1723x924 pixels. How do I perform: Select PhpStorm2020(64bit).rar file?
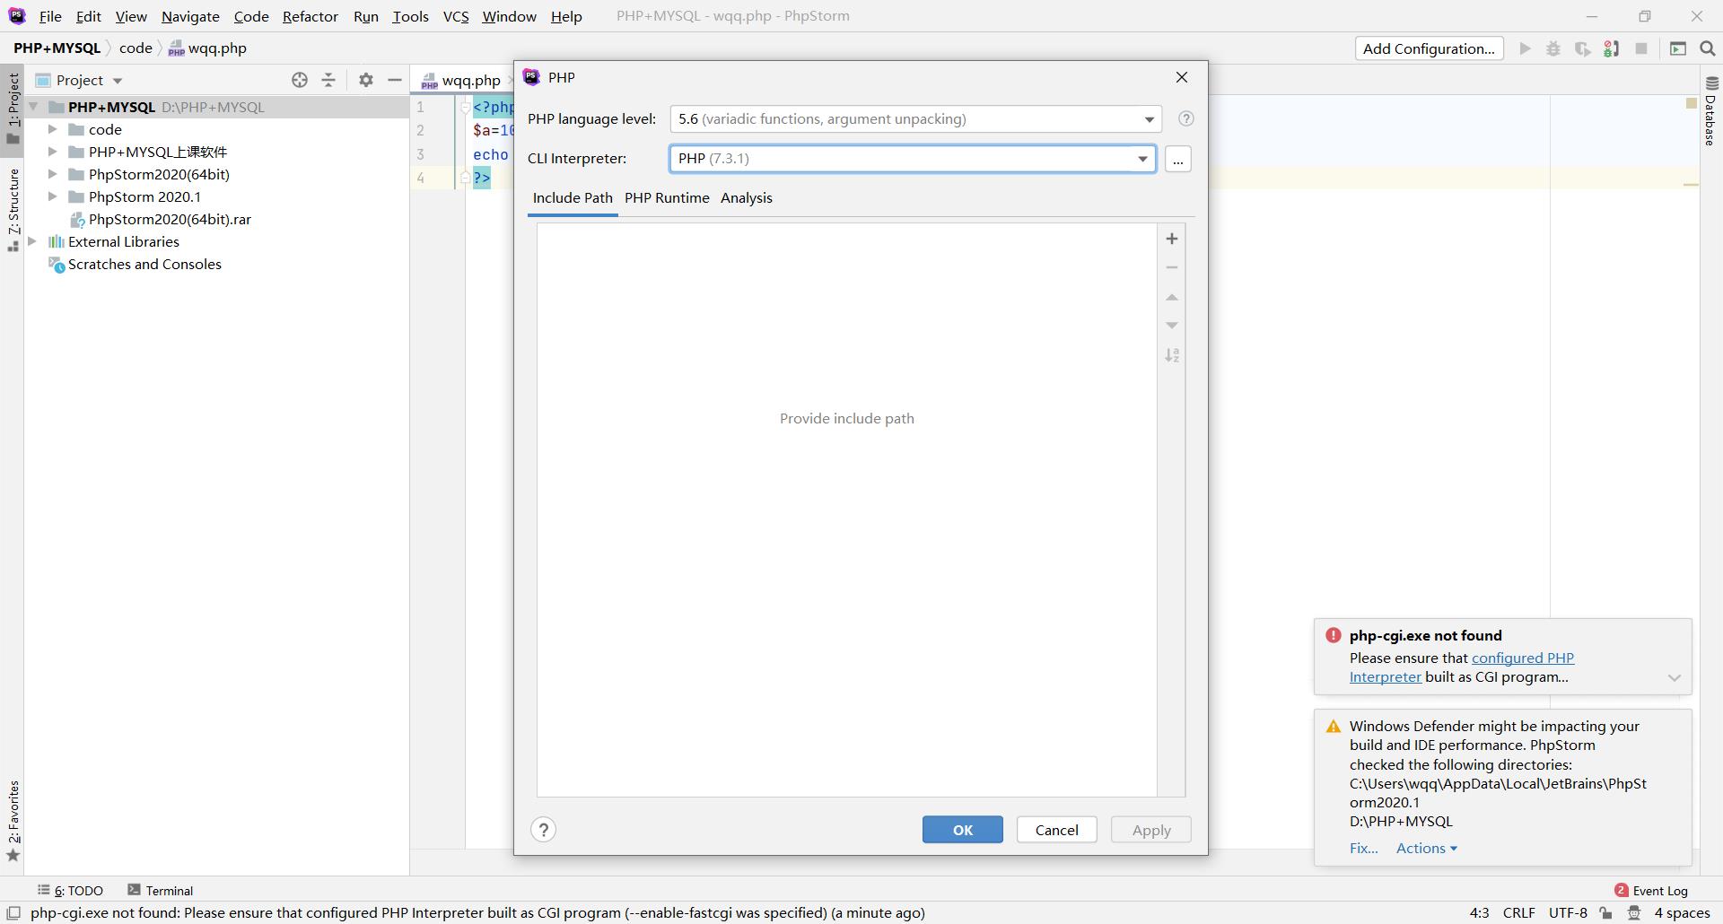tap(170, 219)
